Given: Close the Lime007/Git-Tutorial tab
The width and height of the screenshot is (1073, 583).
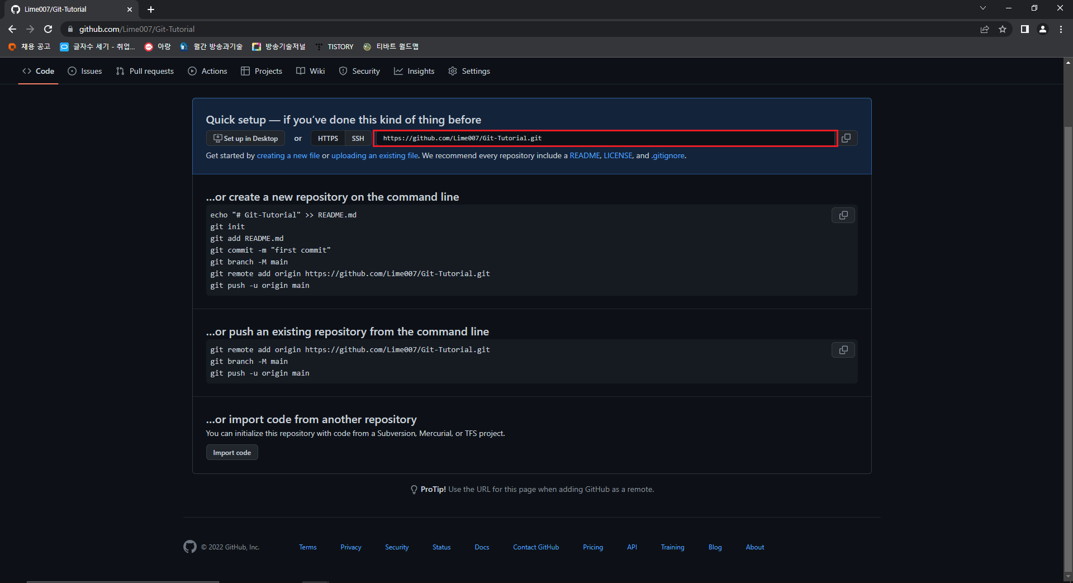Looking at the screenshot, I should (130, 10).
